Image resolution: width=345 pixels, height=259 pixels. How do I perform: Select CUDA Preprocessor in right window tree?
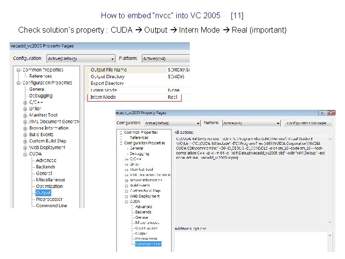pyautogui.click(x=146, y=239)
